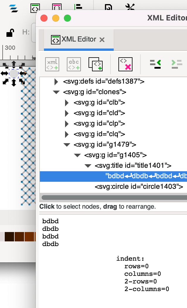Click the Delete node icon

125,64
